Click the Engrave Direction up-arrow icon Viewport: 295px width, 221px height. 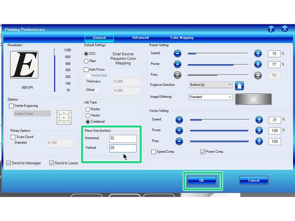(x=239, y=86)
